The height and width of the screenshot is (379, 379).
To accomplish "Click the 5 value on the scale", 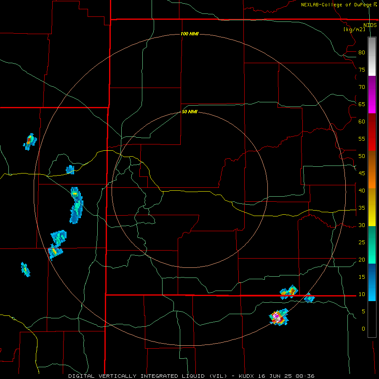I will click(363, 311).
